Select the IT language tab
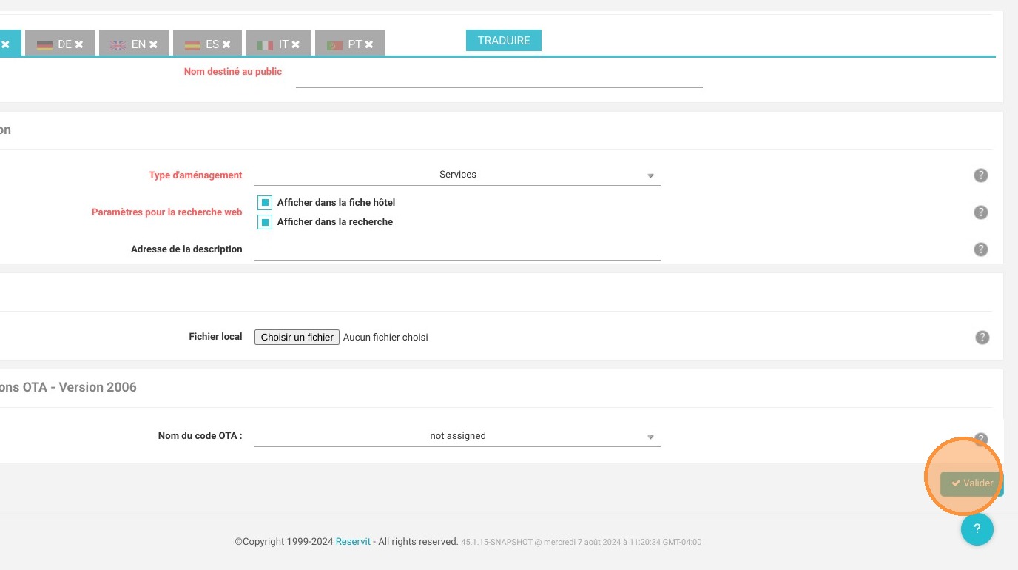This screenshot has width=1018, height=570. pyautogui.click(x=278, y=42)
